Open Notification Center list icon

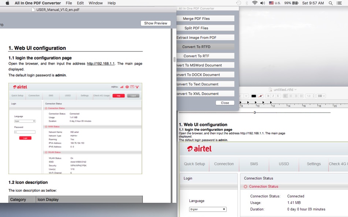point(339,3)
